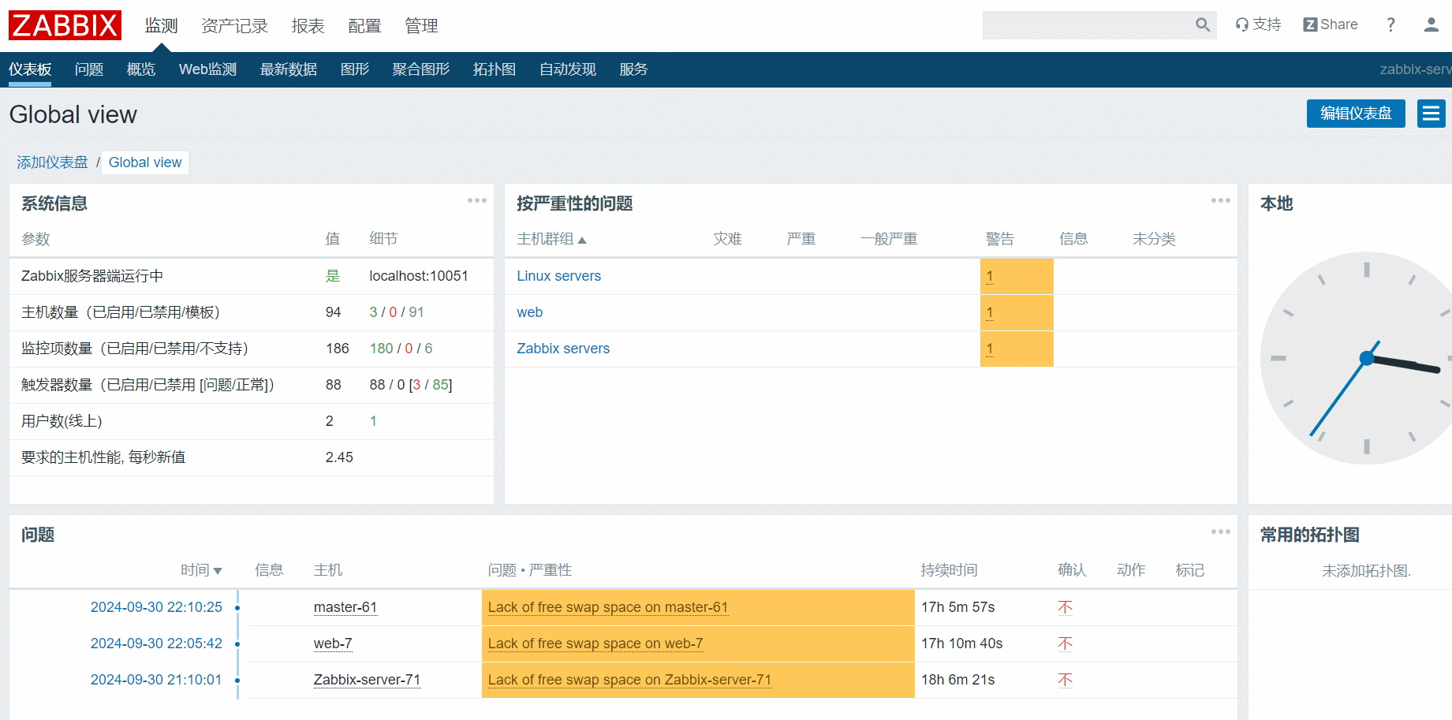Image resolution: width=1452 pixels, height=720 pixels.
Task: Open the 聚合图形 submenu tab
Action: click(x=421, y=69)
